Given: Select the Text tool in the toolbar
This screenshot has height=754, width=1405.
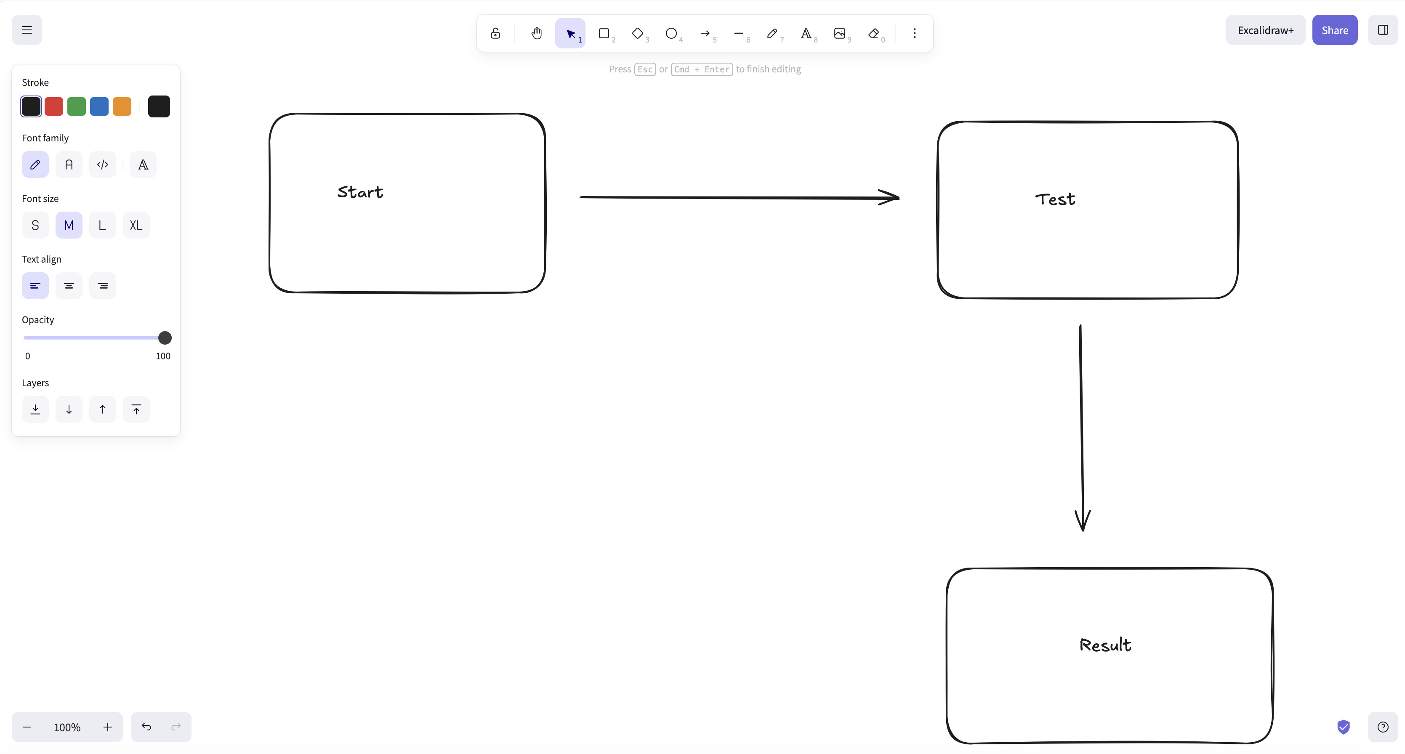Looking at the screenshot, I should pyautogui.click(x=806, y=33).
